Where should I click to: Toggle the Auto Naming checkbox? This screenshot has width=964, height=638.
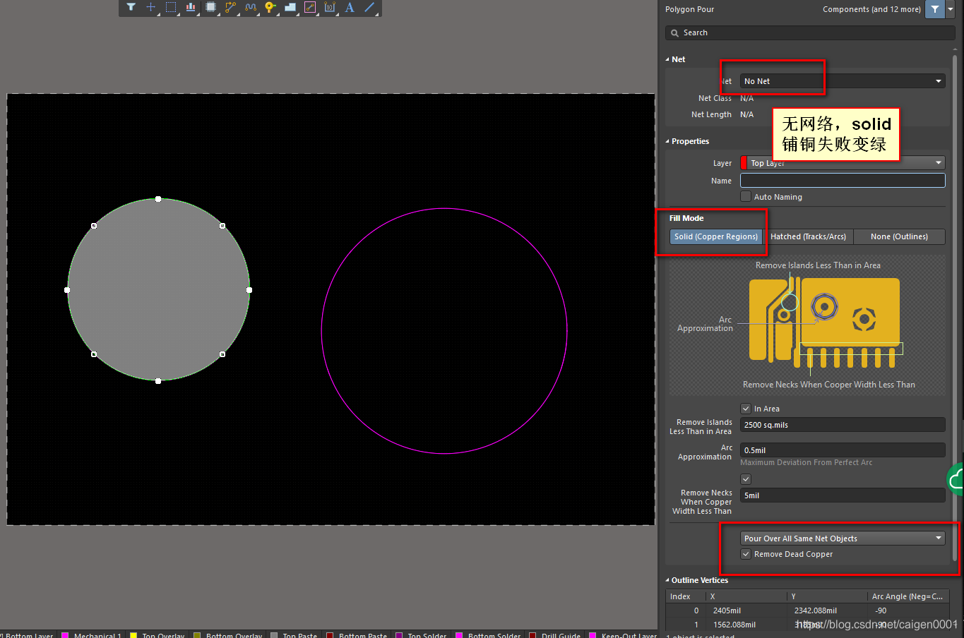click(746, 197)
